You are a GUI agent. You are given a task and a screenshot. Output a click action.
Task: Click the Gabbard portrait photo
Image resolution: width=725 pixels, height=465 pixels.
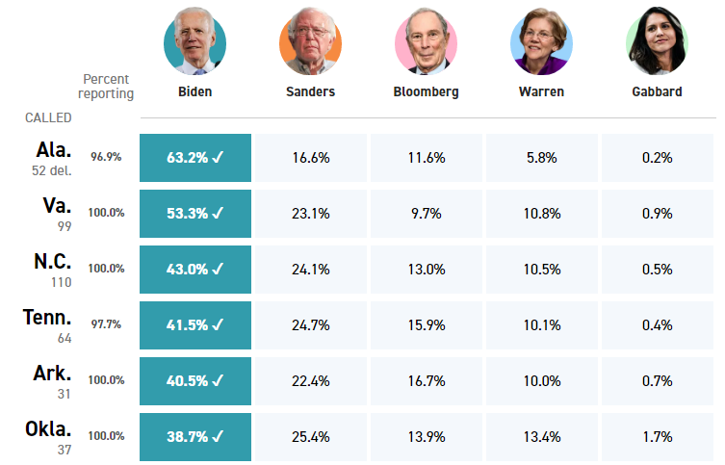coord(657,42)
